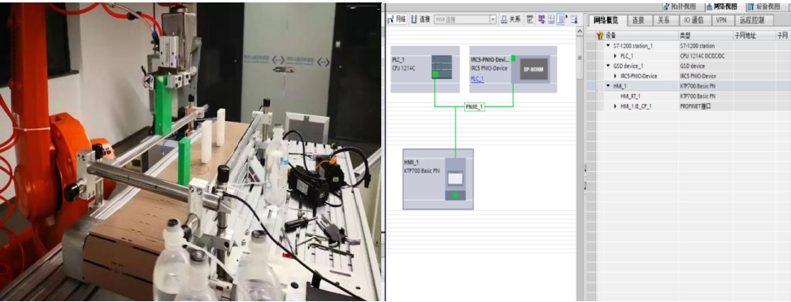Click the PLC_1 link under IRC5 device

pyautogui.click(x=477, y=80)
